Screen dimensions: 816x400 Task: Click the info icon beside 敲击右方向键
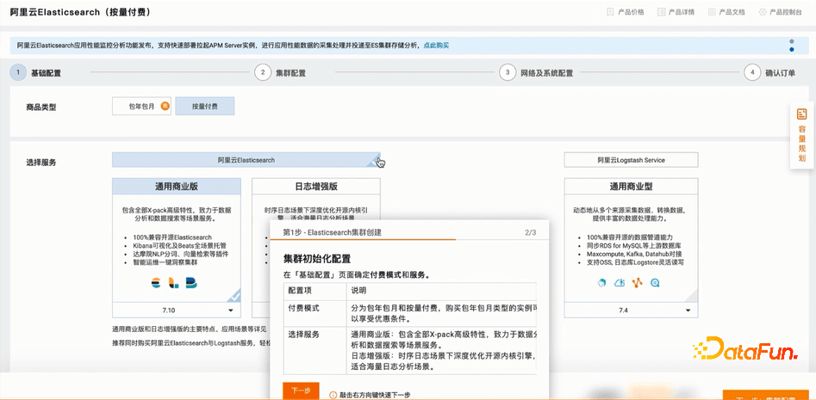(333, 395)
